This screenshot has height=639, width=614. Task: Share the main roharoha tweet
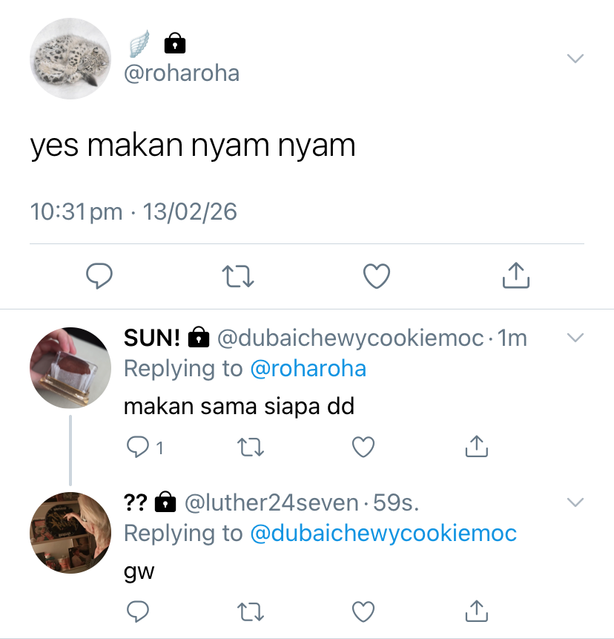[516, 275]
